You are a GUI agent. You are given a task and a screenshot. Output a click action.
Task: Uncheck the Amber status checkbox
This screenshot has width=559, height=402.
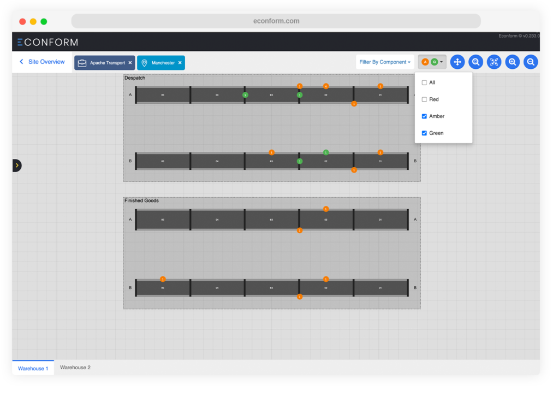pyautogui.click(x=424, y=116)
